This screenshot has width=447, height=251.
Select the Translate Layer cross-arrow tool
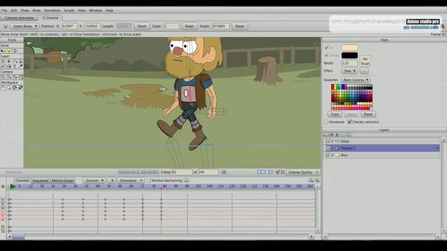(x=9, y=61)
